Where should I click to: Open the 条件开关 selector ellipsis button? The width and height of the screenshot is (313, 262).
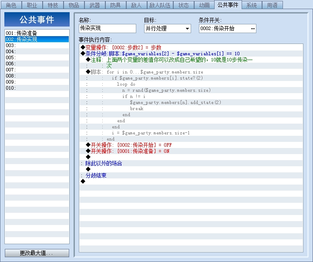(253, 29)
